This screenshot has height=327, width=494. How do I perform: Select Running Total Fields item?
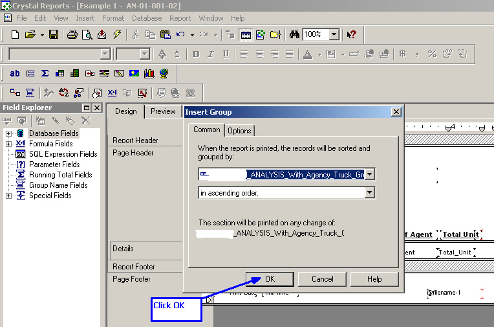tap(61, 175)
